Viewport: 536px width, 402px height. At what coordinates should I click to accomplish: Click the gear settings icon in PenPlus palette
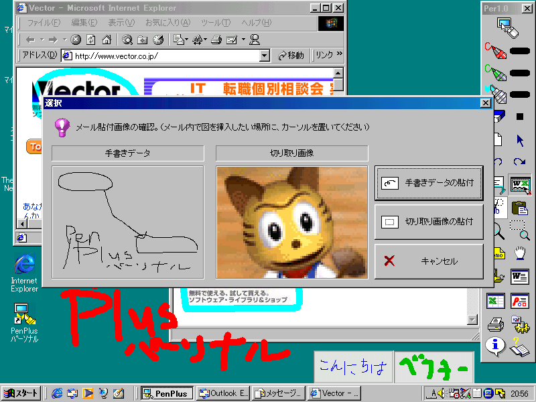[x=520, y=324]
